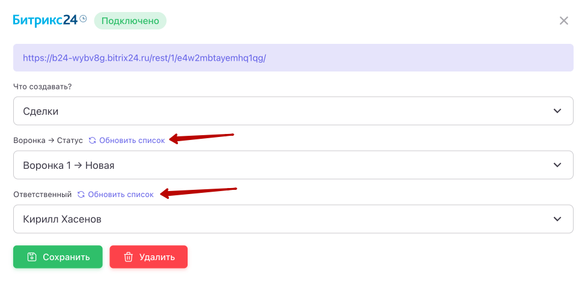This screenshot has width=582, height=304.
Task: Close the Bitrix24 integration dialog
Action: pos(563,21)
